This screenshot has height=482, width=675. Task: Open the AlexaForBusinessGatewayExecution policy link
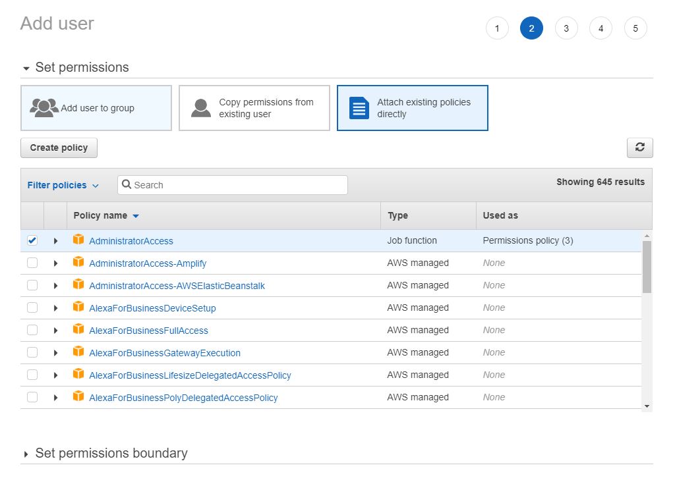[165, 352]
